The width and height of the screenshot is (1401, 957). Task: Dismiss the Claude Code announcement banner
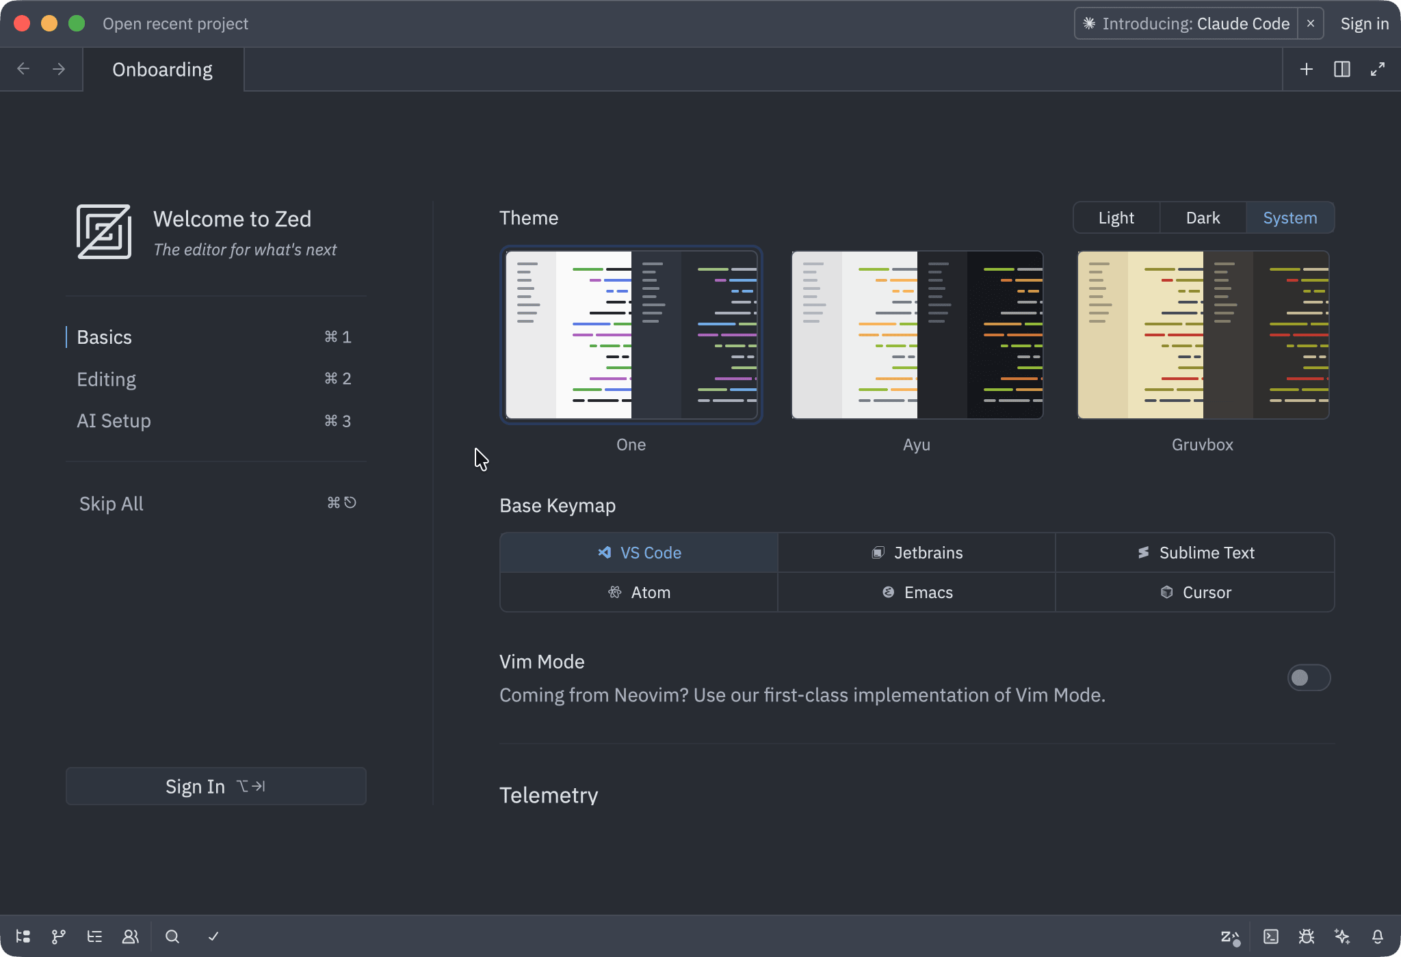coord(1310,24)
